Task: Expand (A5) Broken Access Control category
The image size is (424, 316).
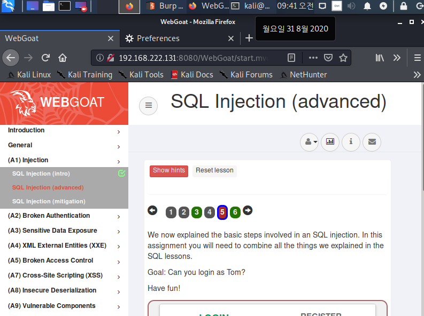Action: tap(64, 260)
